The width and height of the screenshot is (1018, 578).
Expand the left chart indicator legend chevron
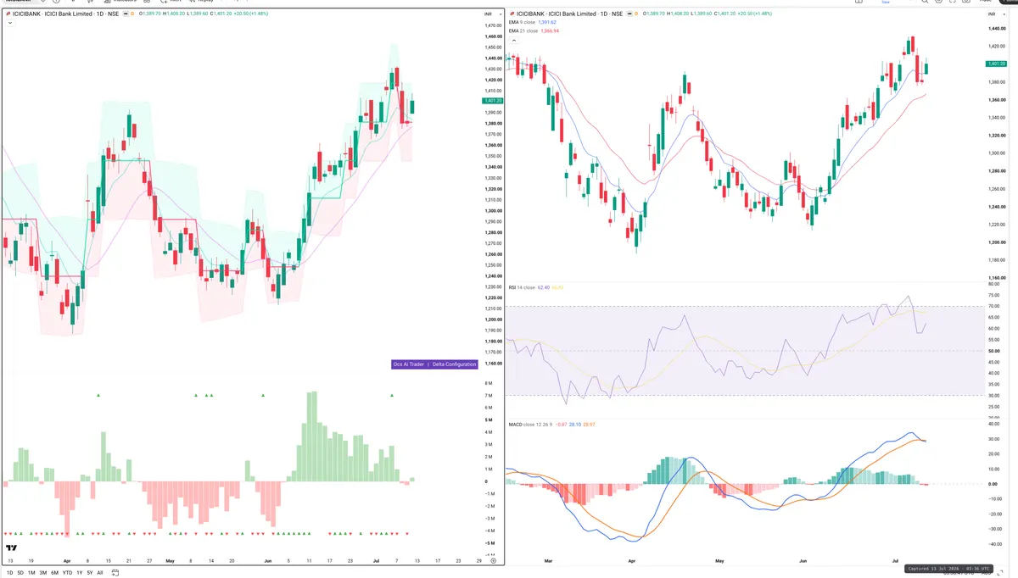pos(9,23)
